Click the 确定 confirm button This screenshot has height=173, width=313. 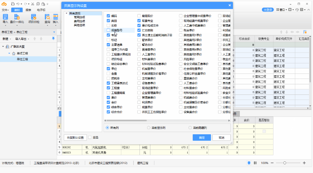point(202,138)
